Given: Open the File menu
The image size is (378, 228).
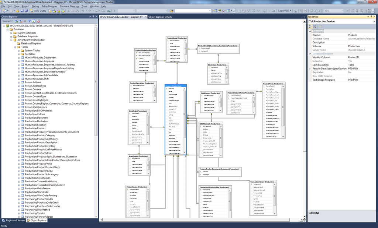Looking at the screenshot, I should tap(3, 6).
